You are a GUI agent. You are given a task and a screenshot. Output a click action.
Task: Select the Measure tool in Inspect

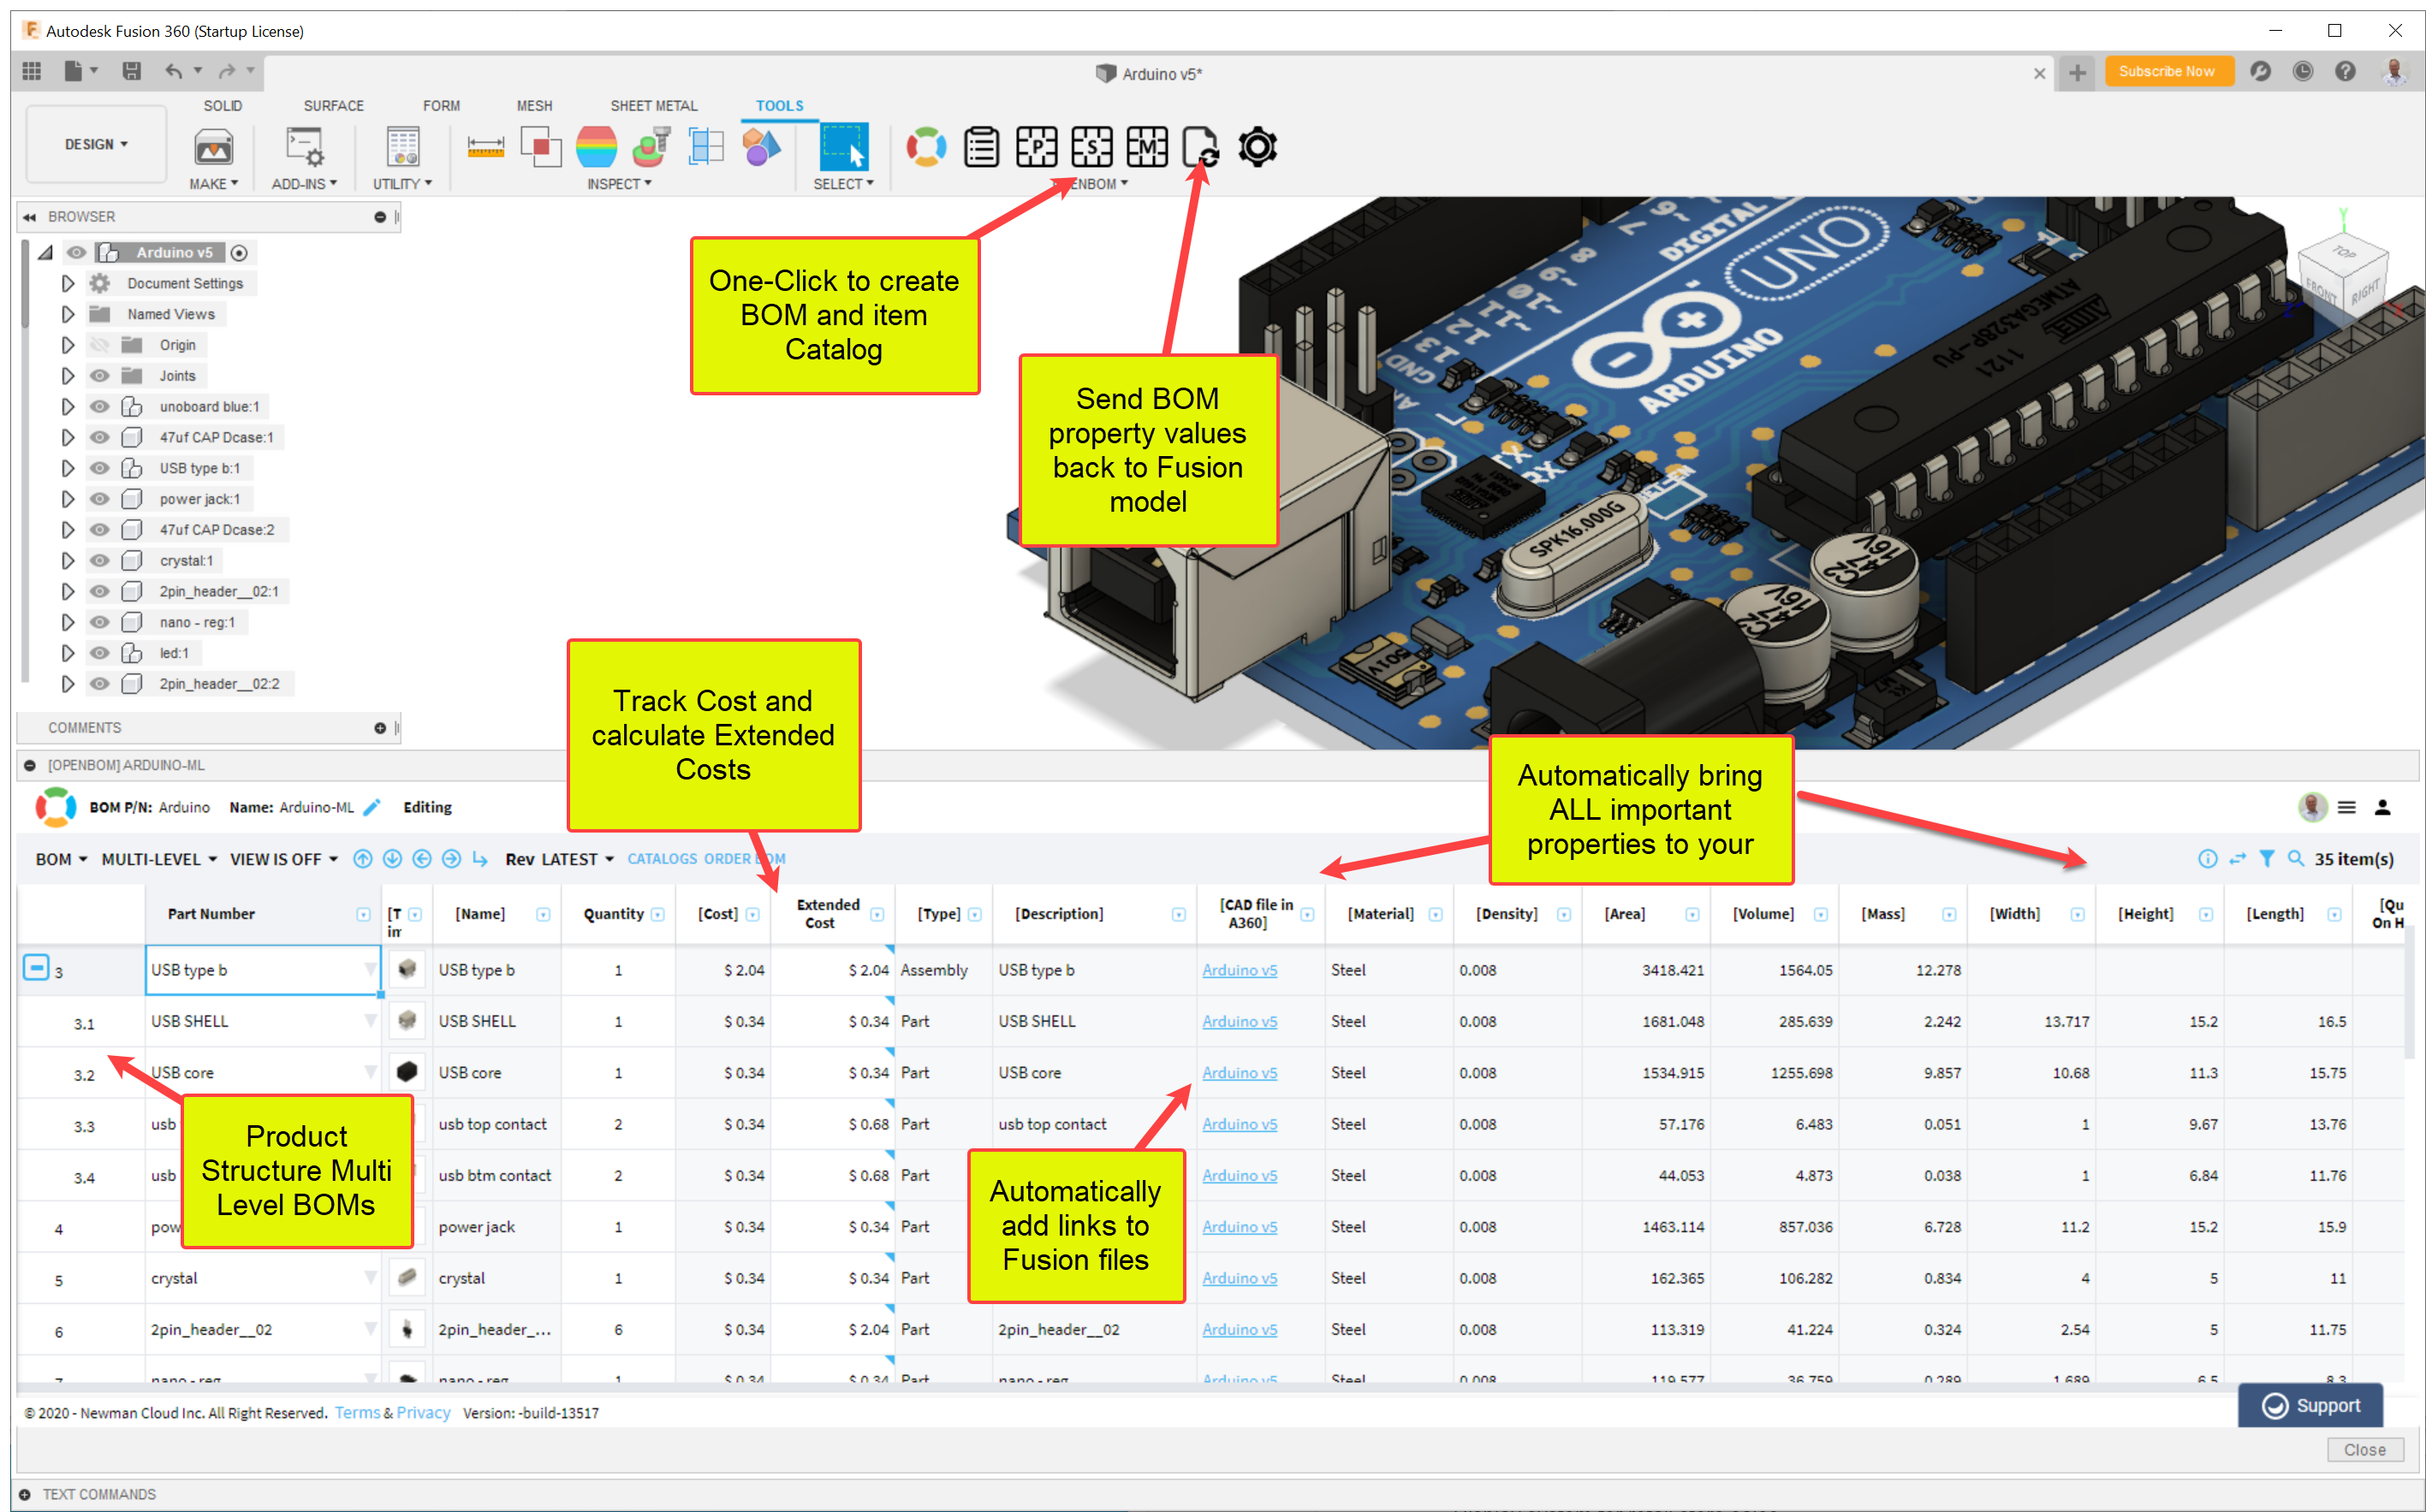coord(485,147)
